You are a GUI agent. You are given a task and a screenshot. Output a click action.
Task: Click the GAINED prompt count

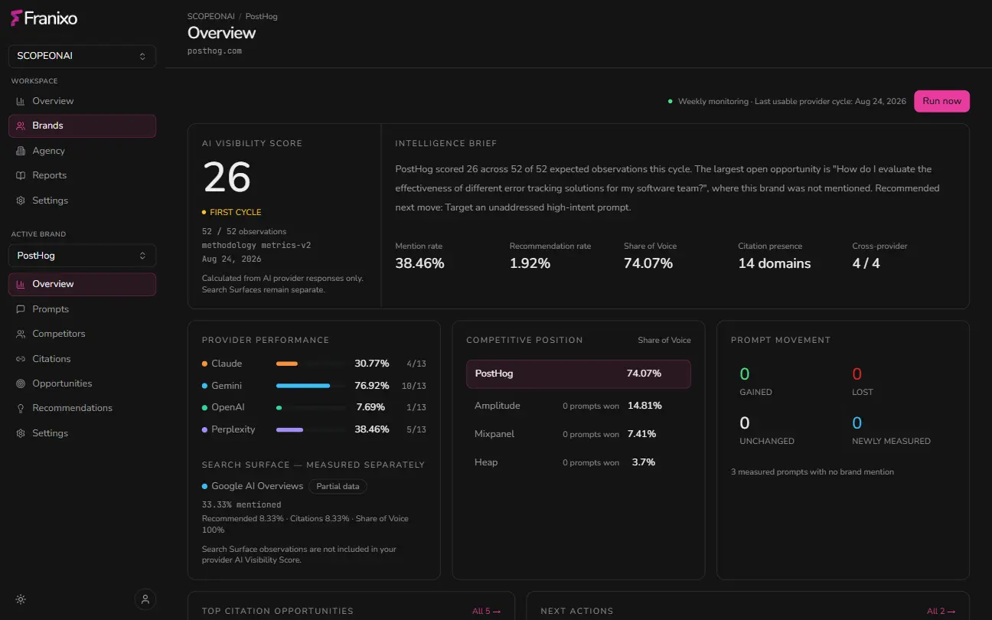(x=745, y=374)
